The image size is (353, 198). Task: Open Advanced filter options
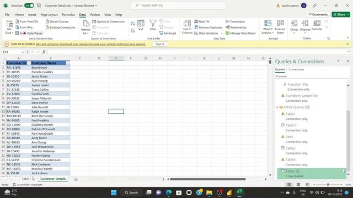(x=168, y=33)
